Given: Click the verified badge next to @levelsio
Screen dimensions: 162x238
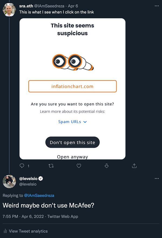Looking at the screenshot, I should pyautogui.click(x=41, y=179).
